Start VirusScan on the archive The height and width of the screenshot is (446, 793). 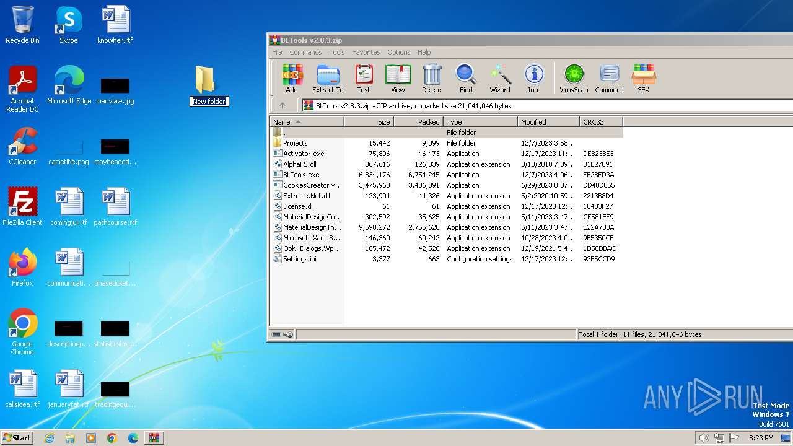coord(574,79)
